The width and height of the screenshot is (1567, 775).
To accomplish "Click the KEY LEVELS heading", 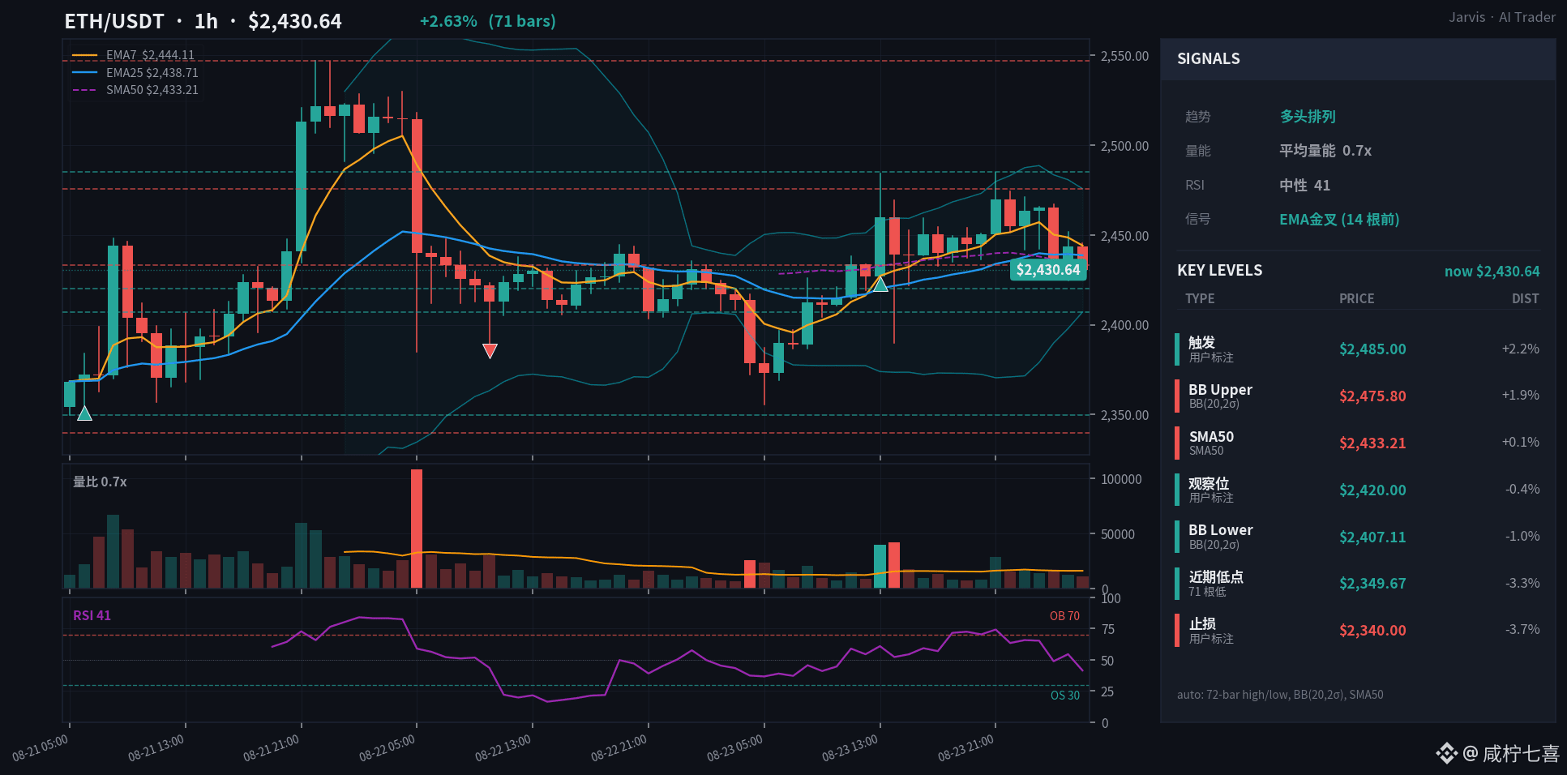I will (x=1219, y=271).
